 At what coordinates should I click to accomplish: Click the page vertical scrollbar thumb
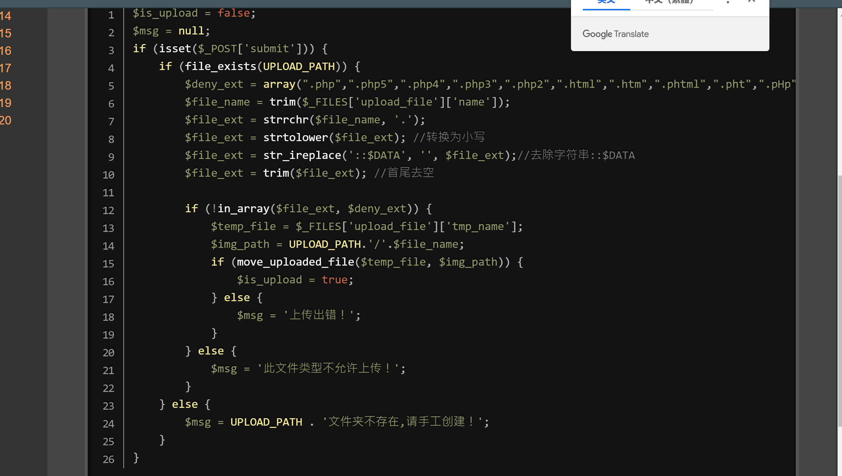point(839,300)
